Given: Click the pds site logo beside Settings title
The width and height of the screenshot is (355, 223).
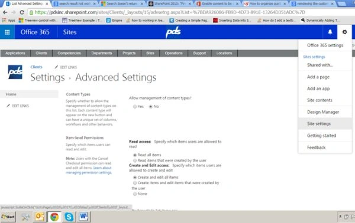Looking at the screenshot, I should pos(15,72).
